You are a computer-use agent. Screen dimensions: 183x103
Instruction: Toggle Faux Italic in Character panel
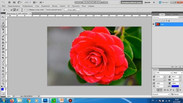[161, 90]
